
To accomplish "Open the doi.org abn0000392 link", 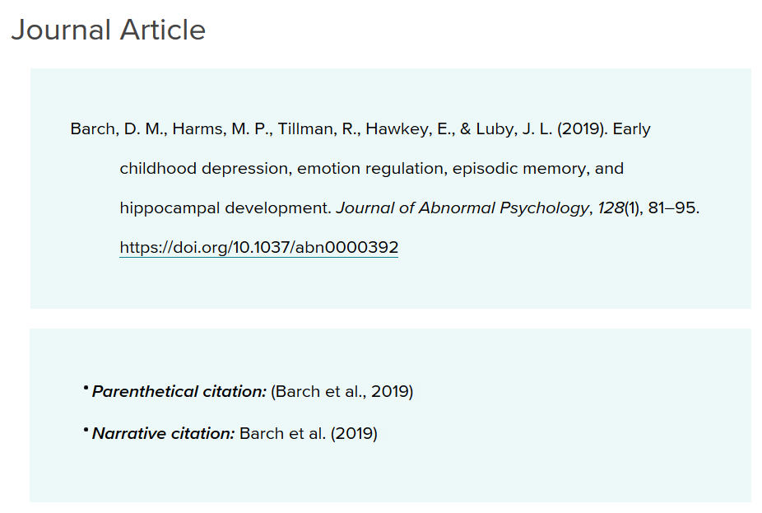I will click(x=259, y=248).
